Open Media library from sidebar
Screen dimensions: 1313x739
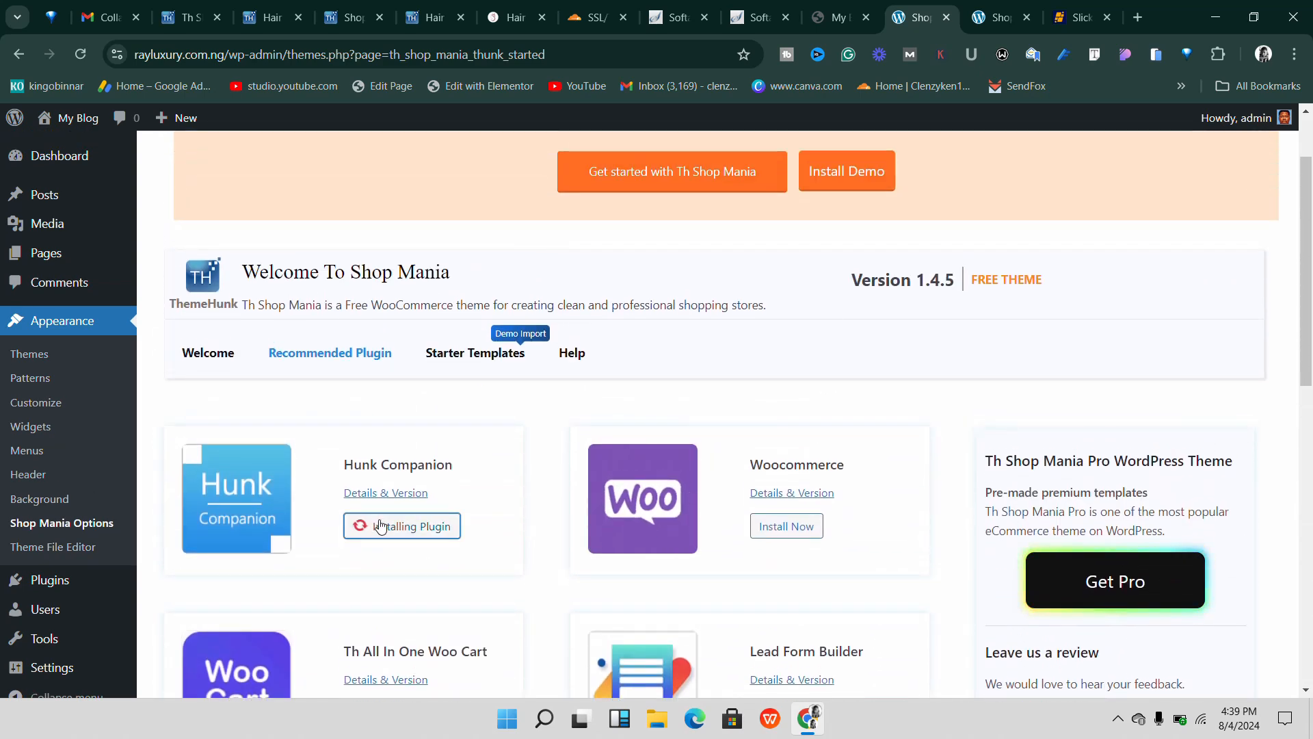coord(47,223)
